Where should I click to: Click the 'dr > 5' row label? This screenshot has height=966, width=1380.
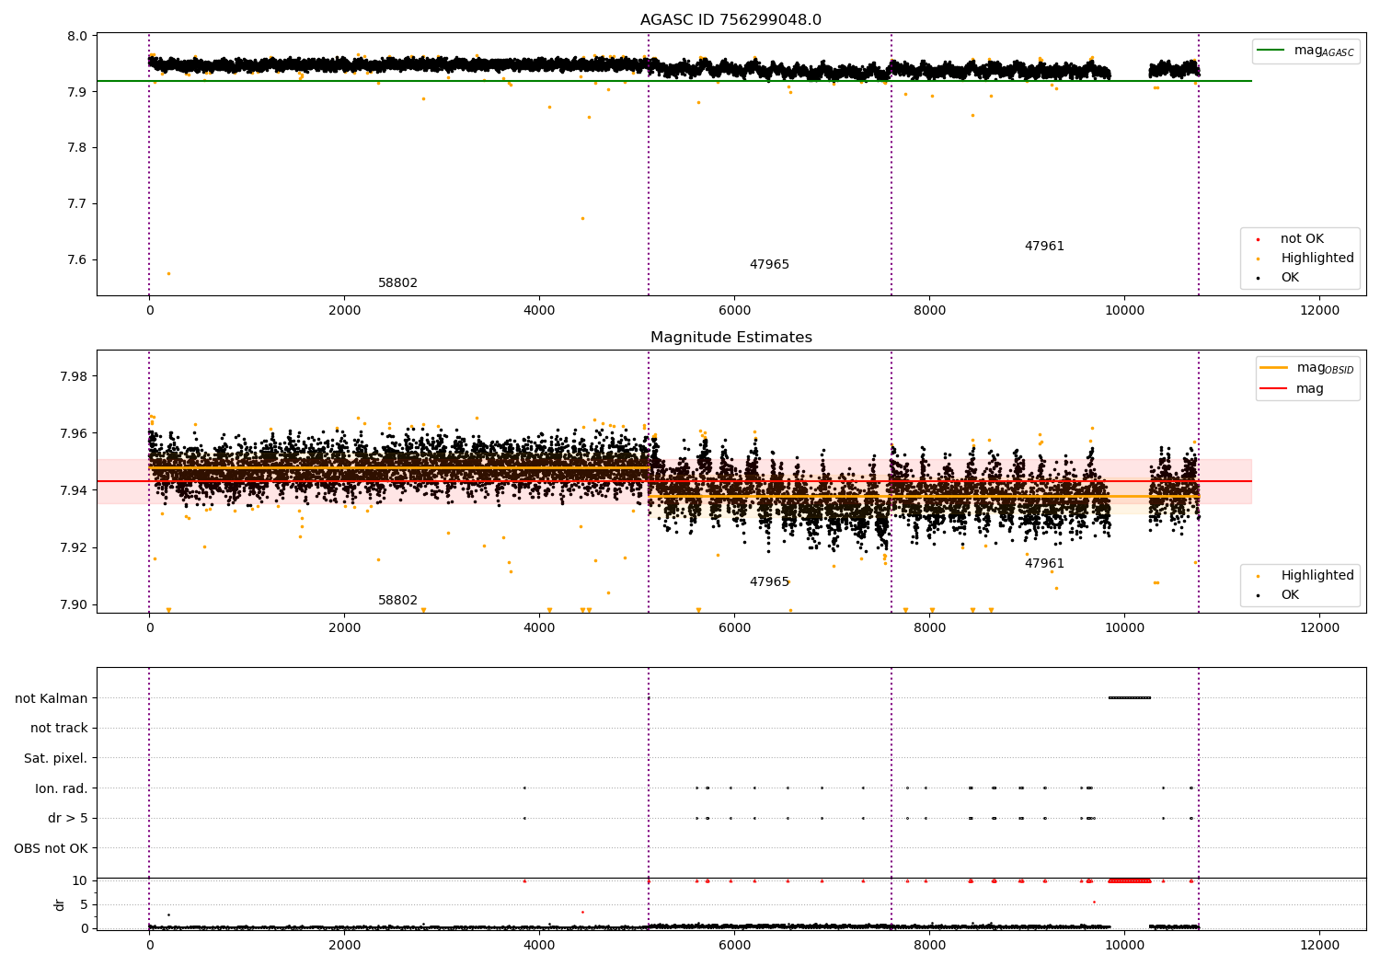point(68,818)
